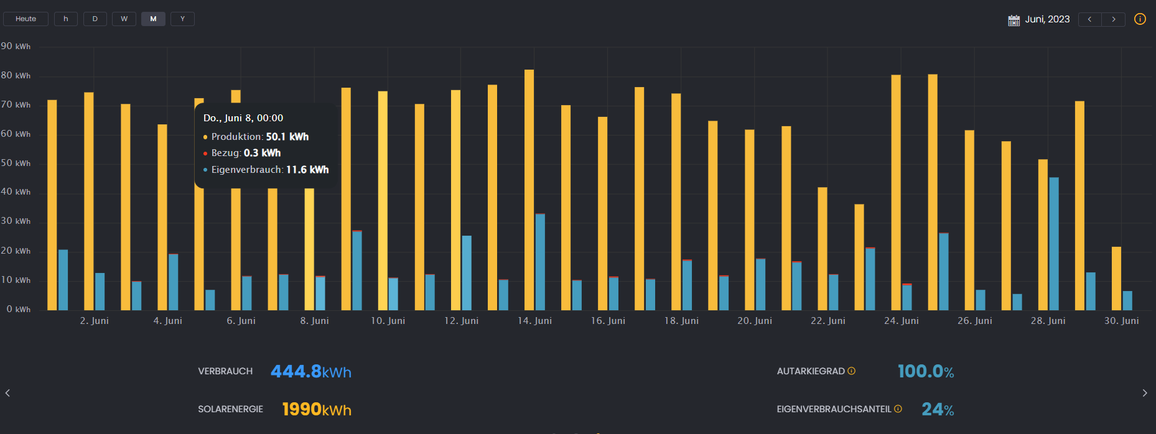Image resolution: width=1156 pixels, height=434 pixels.
Task: Switch to hourly view with the h tab
Action: [66, 19]
